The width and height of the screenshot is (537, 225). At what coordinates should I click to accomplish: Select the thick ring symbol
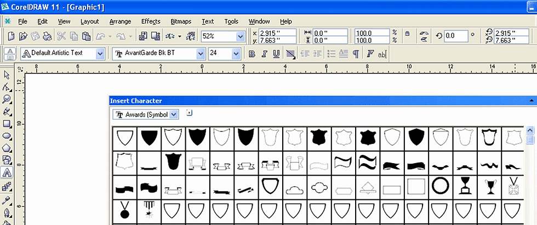pyautogui.click(x=441, y=186)
